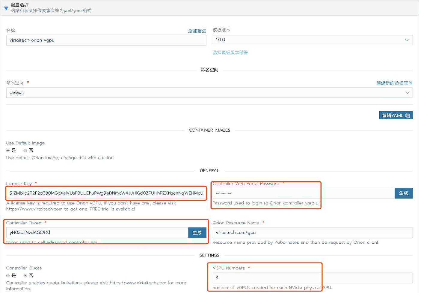This screenshot has width=421, height=293.
Task: Generate a Controller Web Portal Password
Action: (404, 193)
